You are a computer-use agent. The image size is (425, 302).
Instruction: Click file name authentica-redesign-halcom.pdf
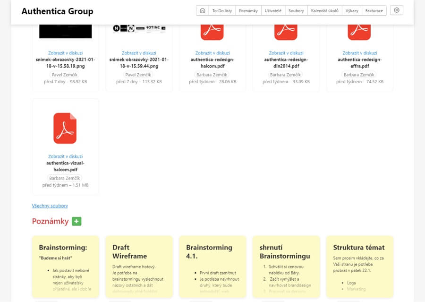pos(212,63)
